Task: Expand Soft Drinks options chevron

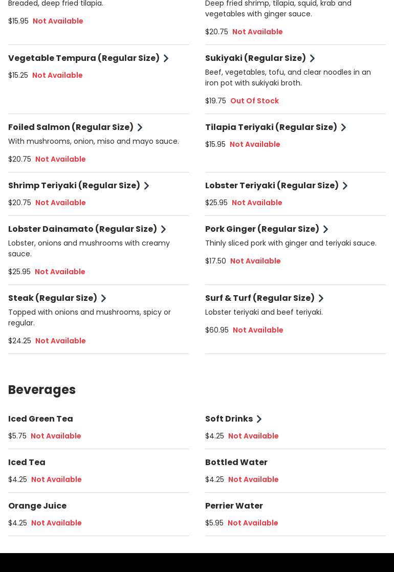Action: pyautogui.click(x=259, y=419)
